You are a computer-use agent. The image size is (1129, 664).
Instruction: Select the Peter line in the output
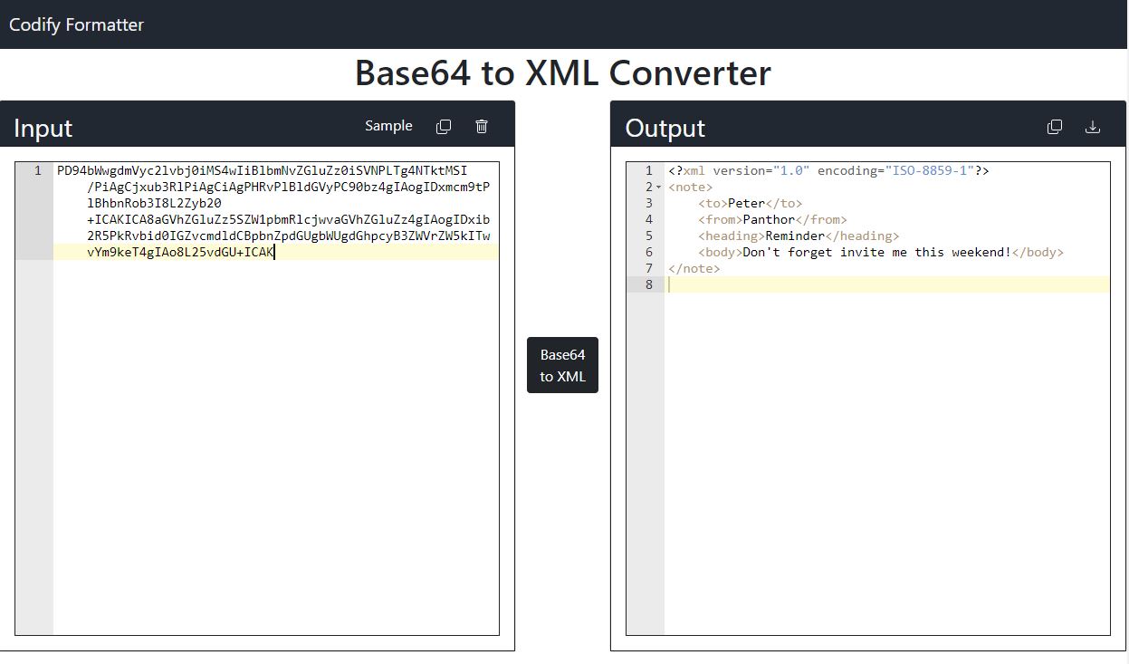(751, 203)
